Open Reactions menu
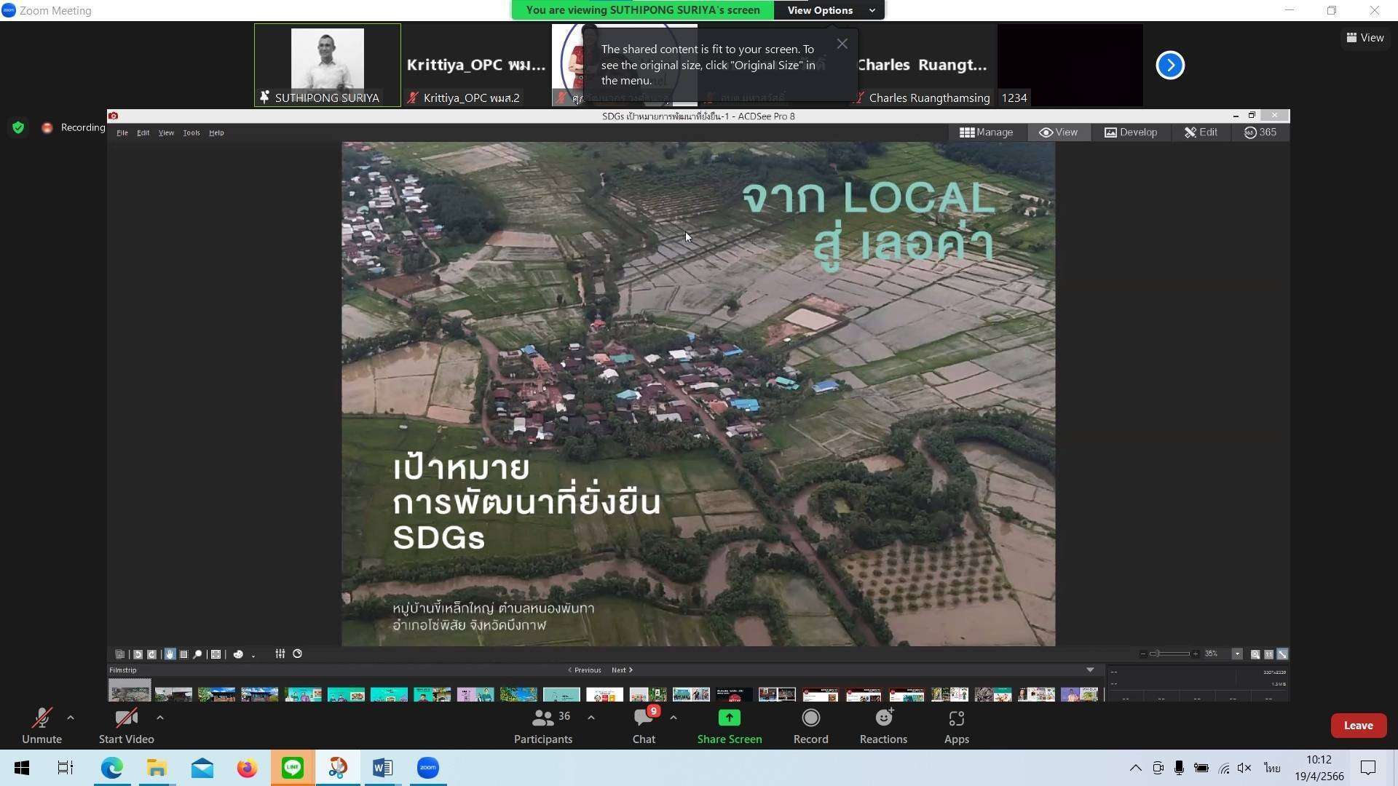Viewport: 1398px width, 786px height. [883, 726]
